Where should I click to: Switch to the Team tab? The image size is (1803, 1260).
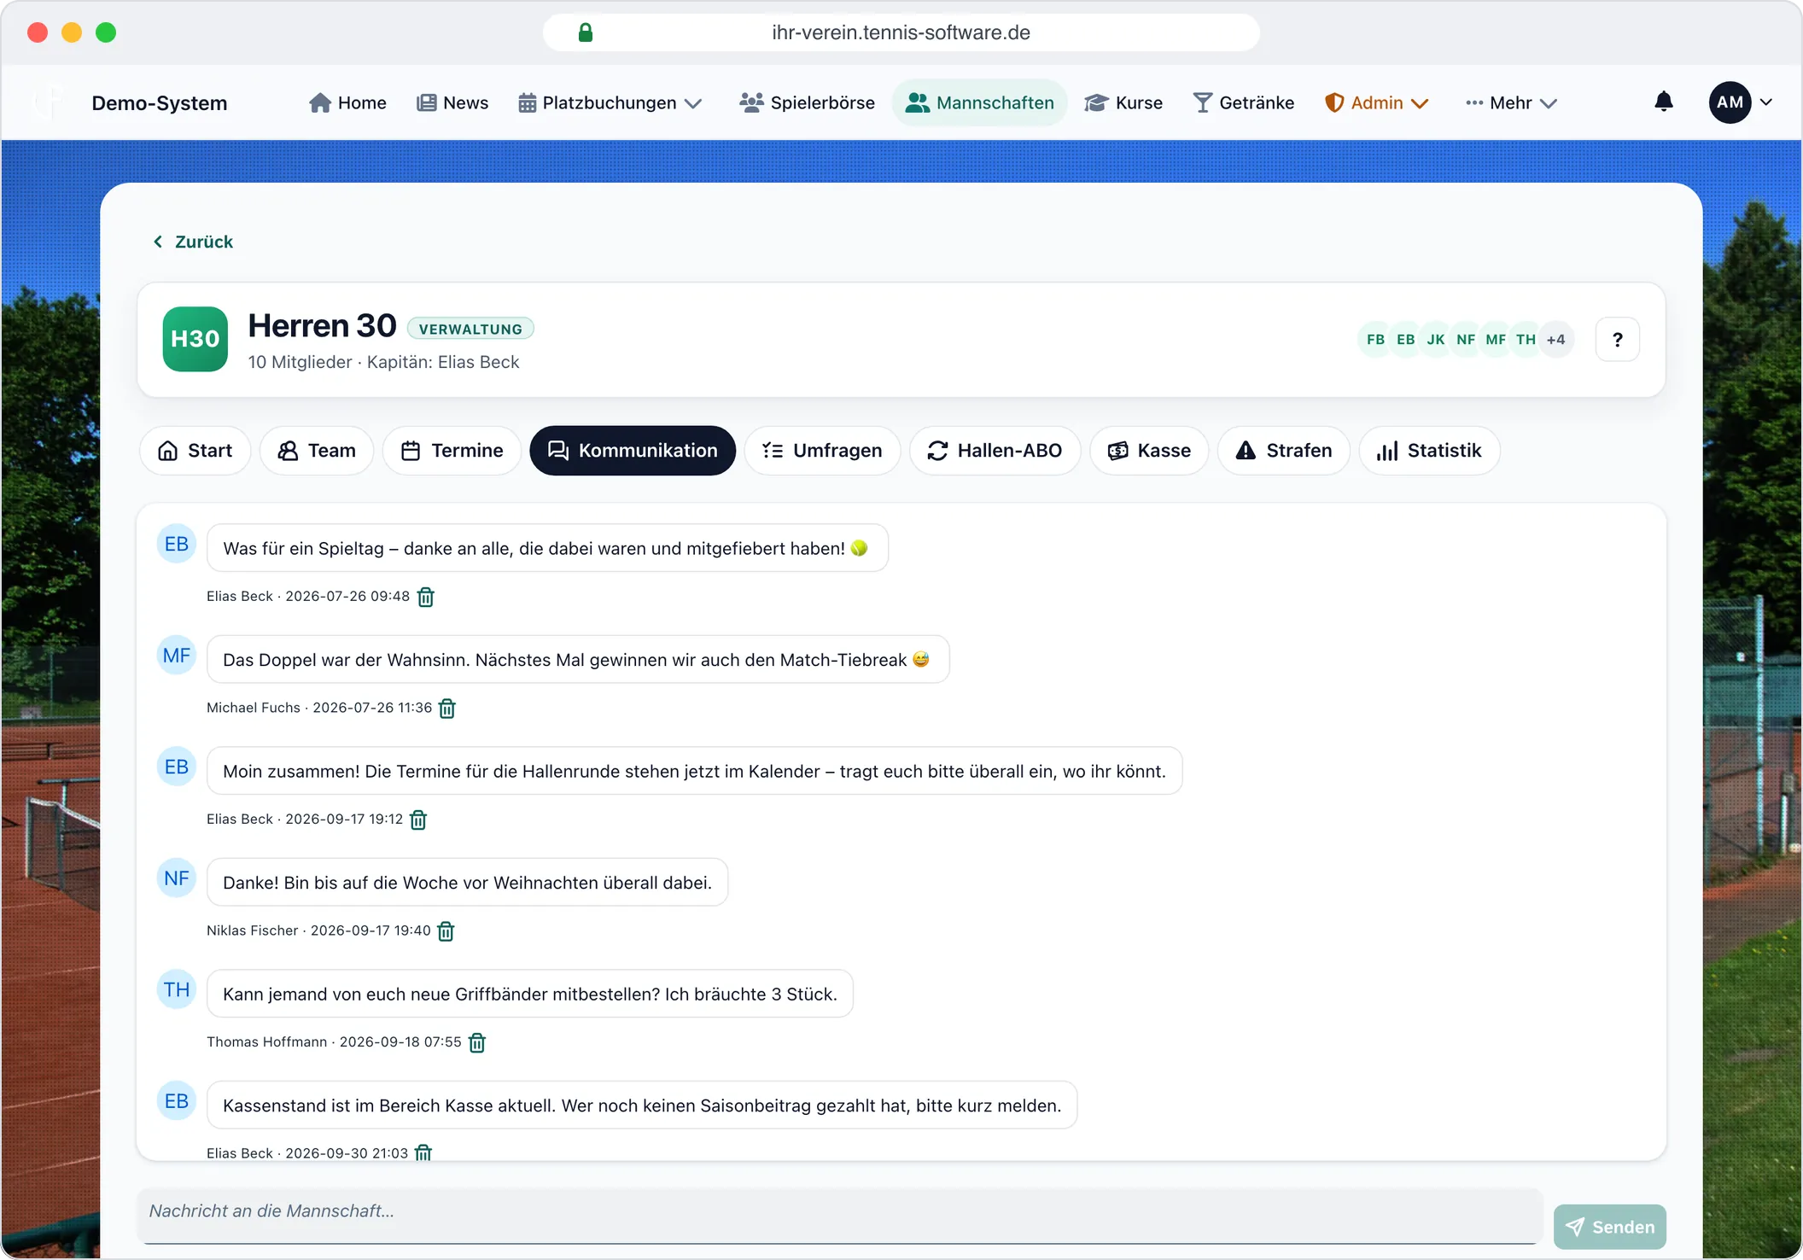coord(317,451)
